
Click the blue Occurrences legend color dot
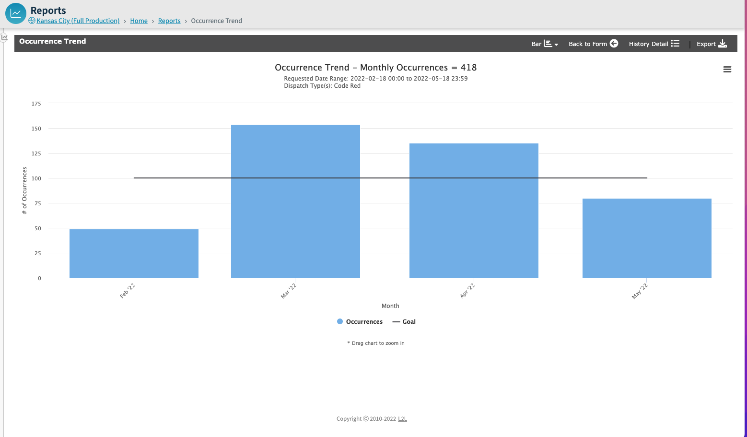pyautogui.click(x=340, y=322)
